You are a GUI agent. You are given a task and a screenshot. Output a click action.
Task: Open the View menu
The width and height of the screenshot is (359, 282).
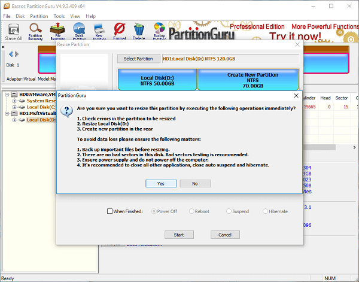[75, 16]
